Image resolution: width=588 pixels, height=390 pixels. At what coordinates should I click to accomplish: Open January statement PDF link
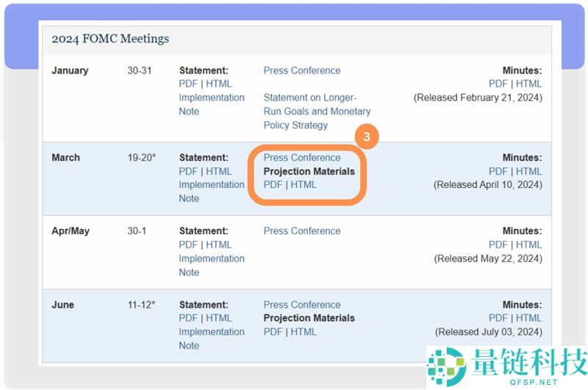(x=188, y=84)
